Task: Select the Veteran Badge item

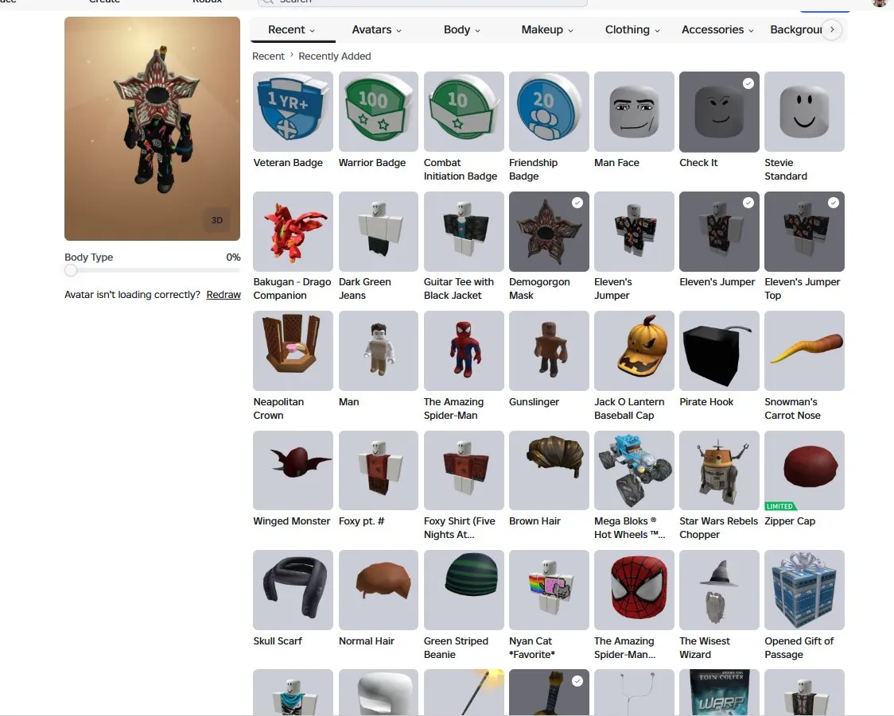Action: click(293, 111)
